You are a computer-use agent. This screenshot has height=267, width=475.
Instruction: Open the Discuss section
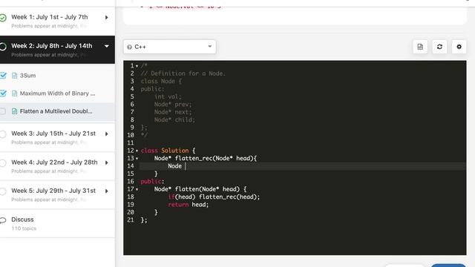[x=22, y=220]
